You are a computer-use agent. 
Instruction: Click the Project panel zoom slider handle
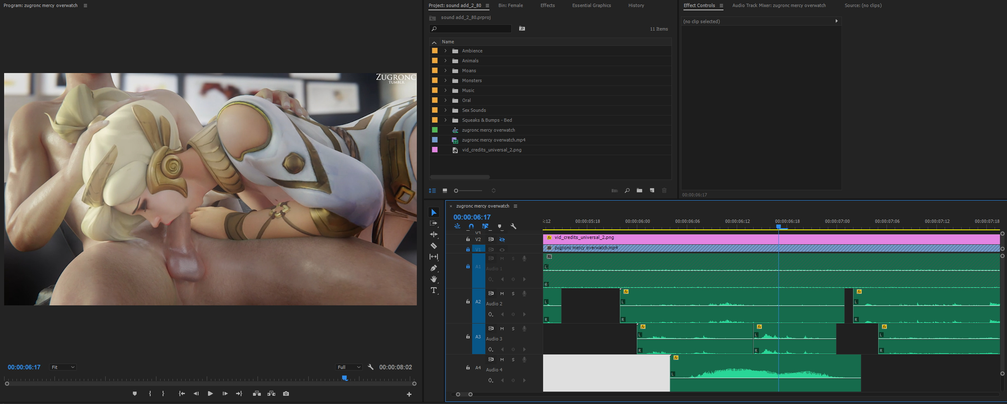[456, 191]
